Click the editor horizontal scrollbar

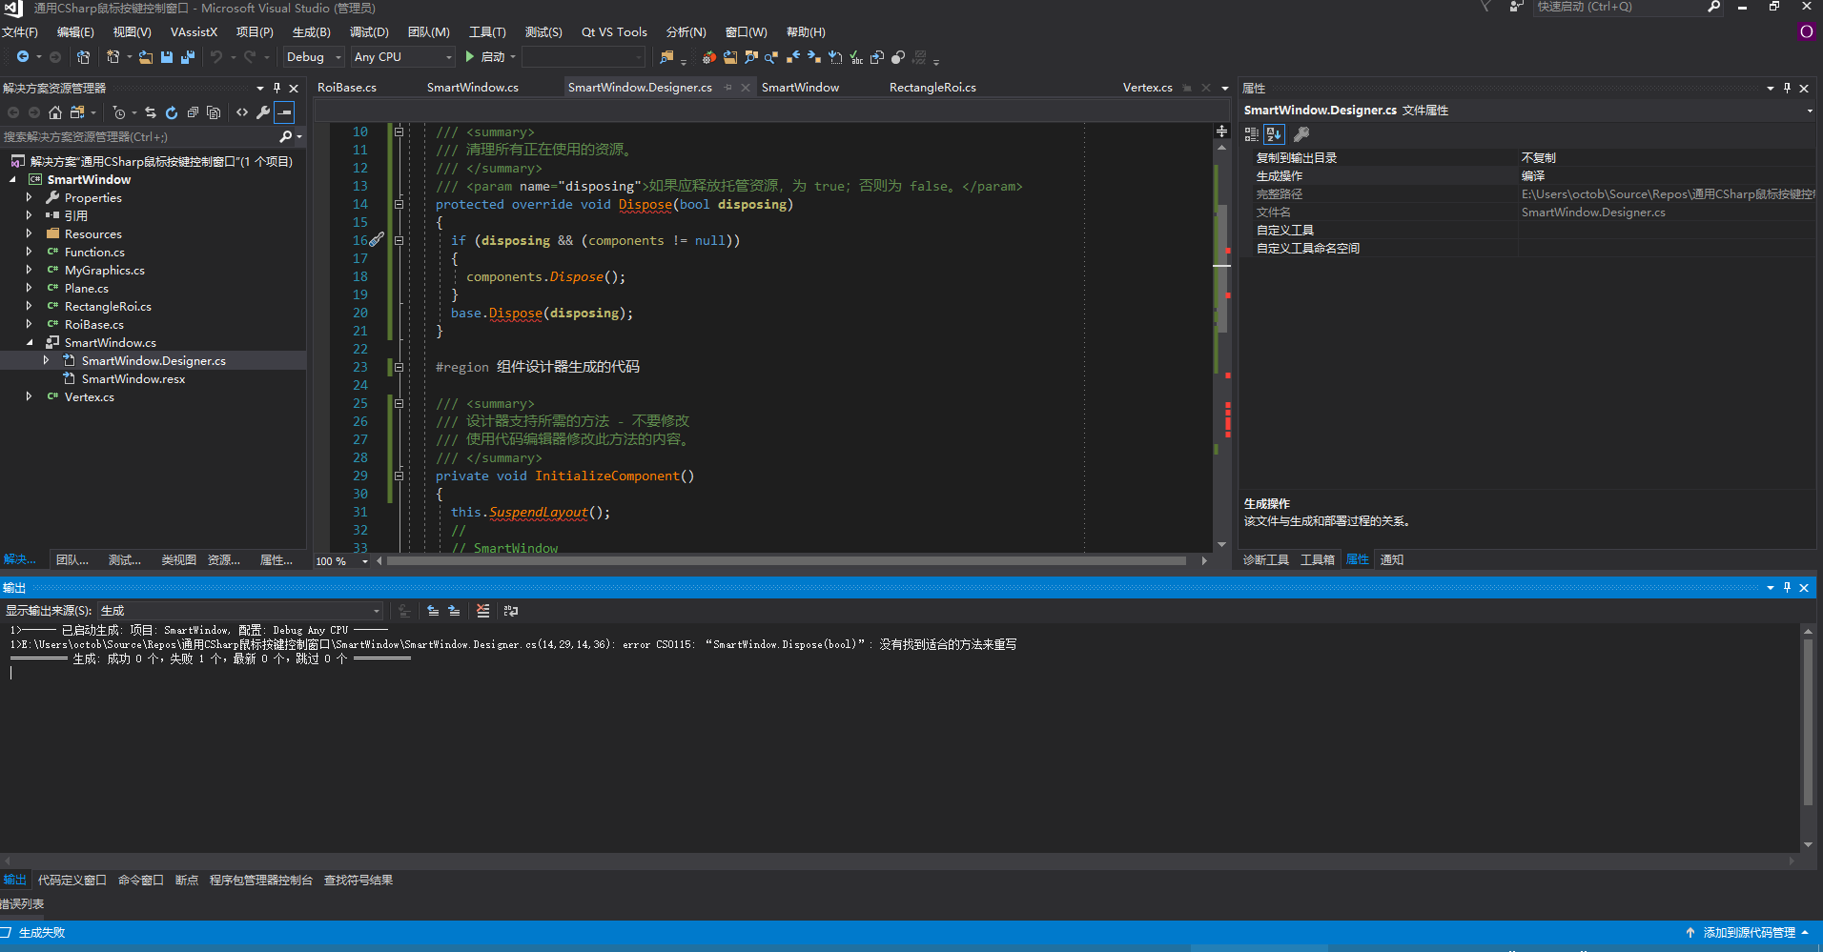pyautogui.click(x=786, y=561)
